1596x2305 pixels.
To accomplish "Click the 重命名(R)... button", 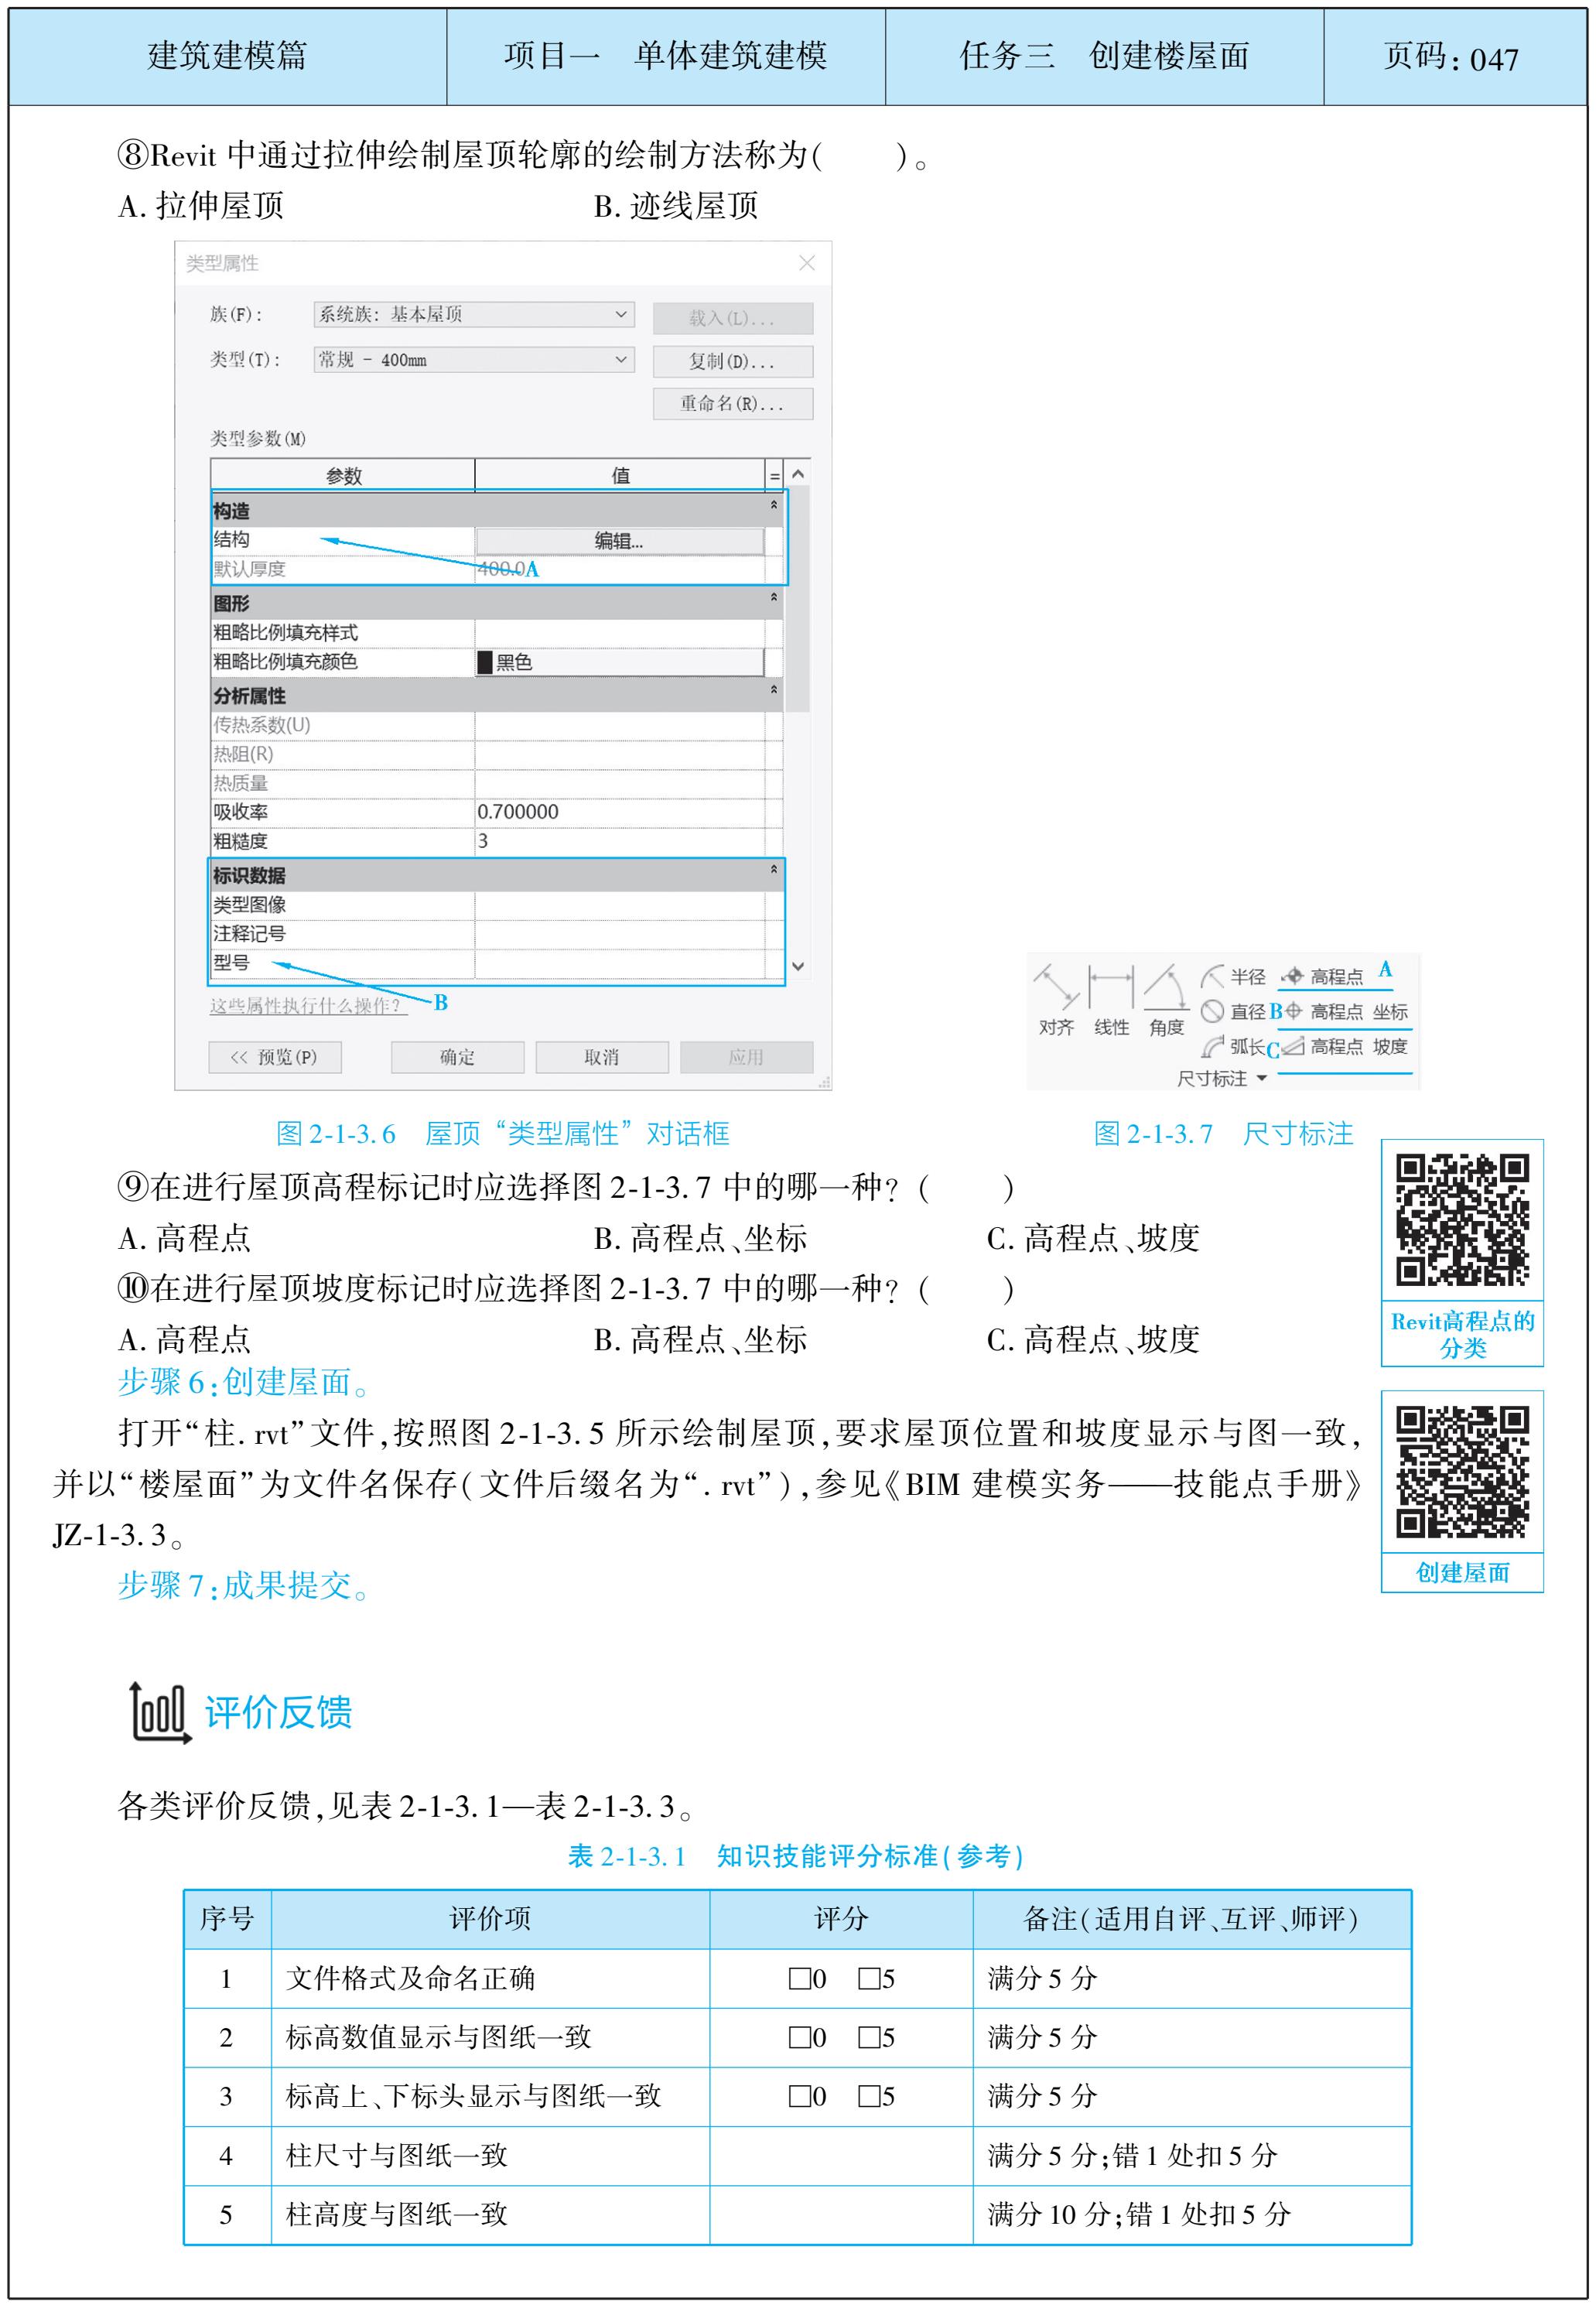I will 732,404.
